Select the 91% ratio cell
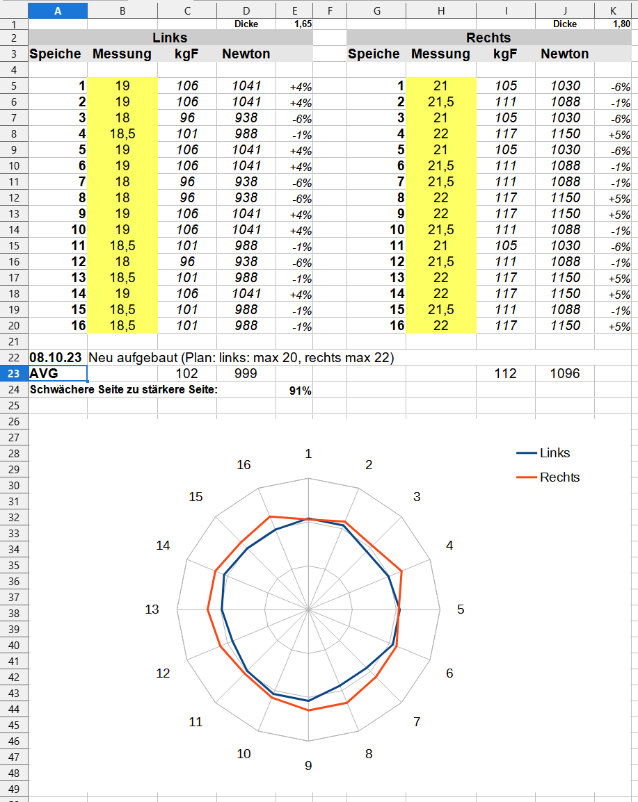This screenshot has height=802, width=638. pos(300,391)
